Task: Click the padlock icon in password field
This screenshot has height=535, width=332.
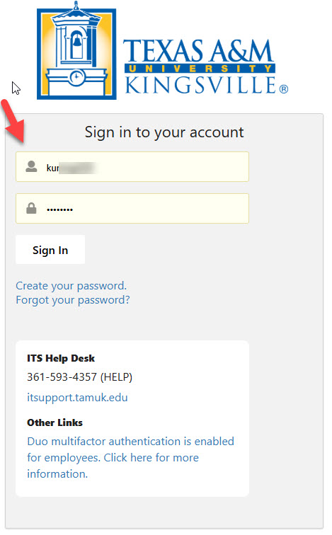Action: point(31,208)
